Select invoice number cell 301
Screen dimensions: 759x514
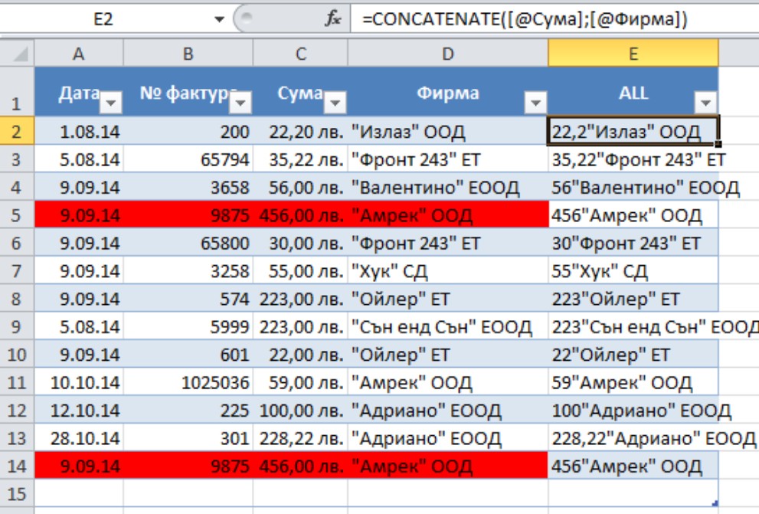pos(188,438)
